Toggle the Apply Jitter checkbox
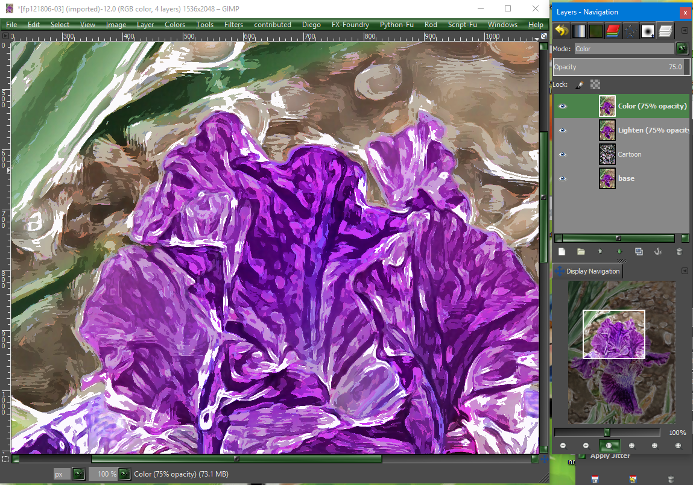693x485 pixels. pos(582,455)
